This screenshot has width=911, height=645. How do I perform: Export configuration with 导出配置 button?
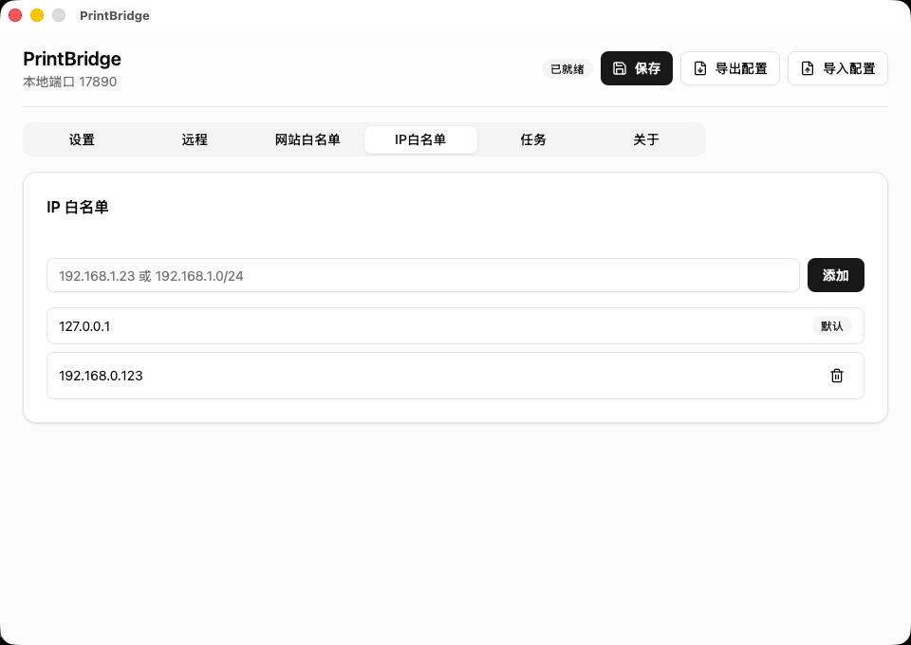click(x=730, y=68)
